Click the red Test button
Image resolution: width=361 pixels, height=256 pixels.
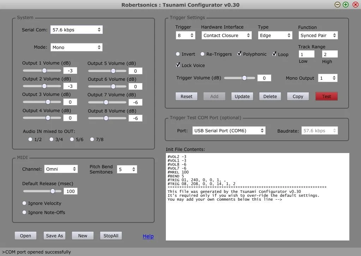point(326,96)
